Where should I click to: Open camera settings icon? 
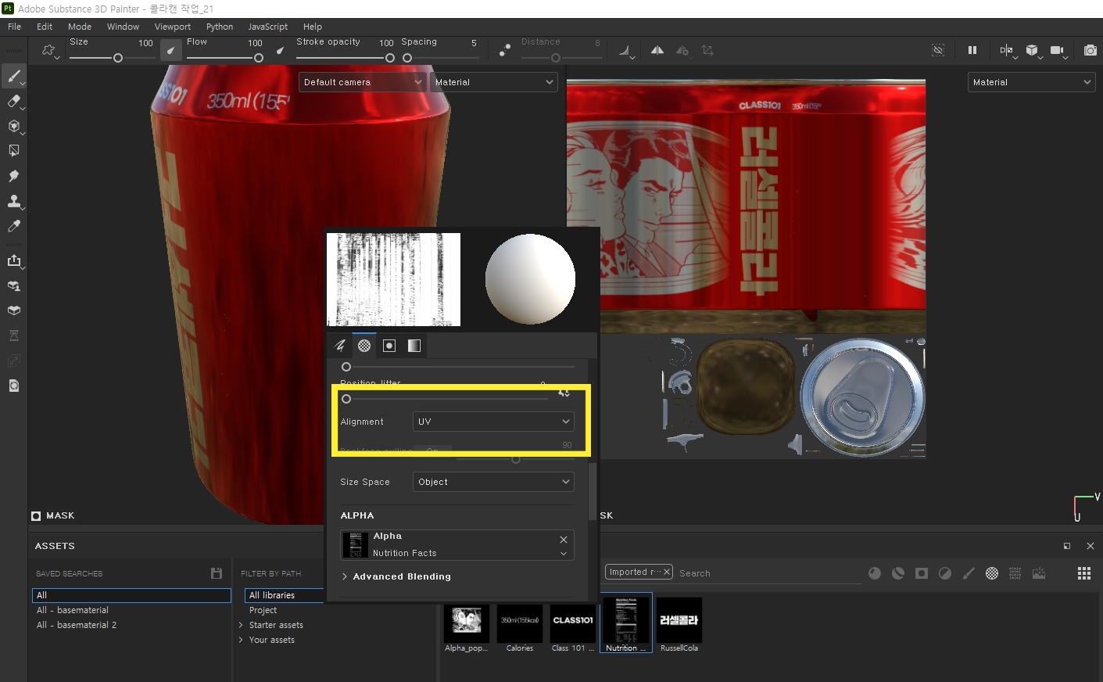tap(1058, 50)
